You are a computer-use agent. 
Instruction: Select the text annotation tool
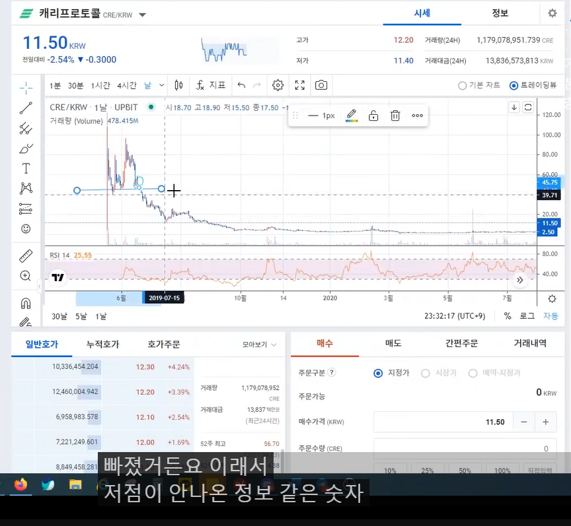tap(26, 168)
